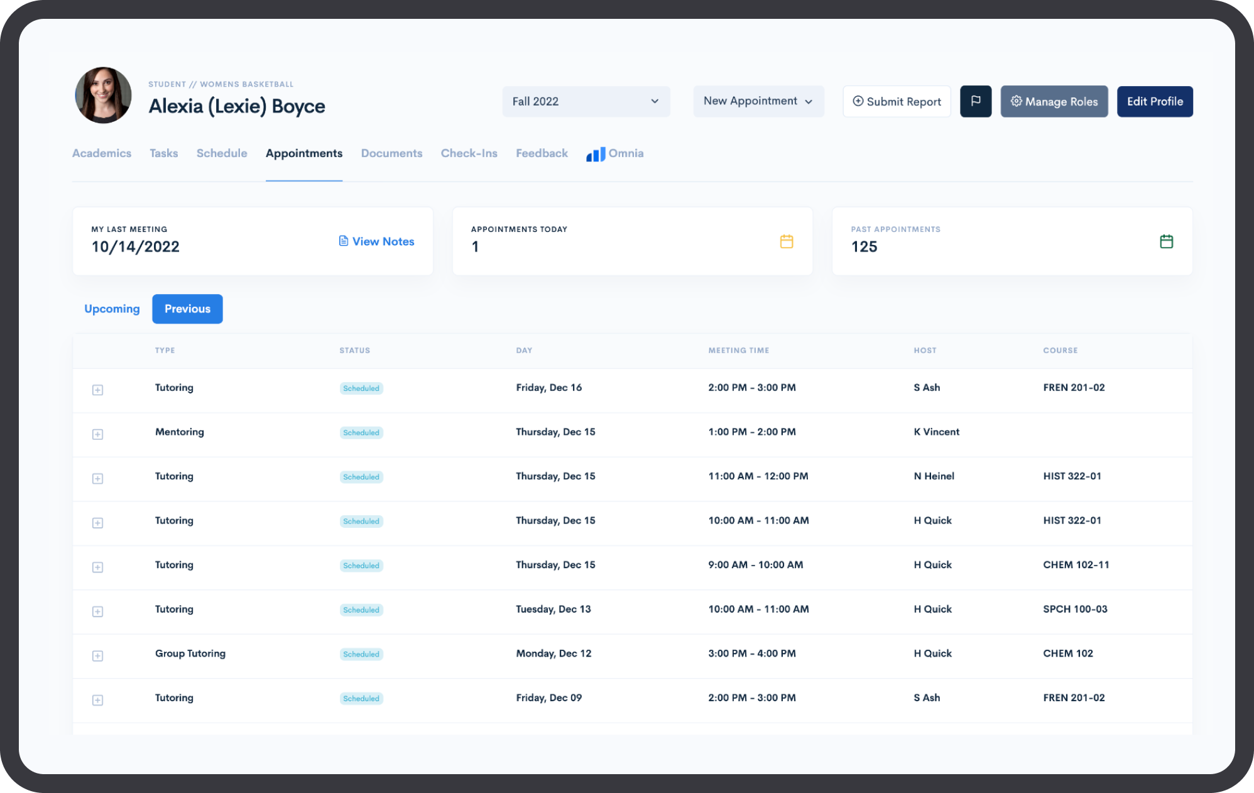Viewport: 1254px width, 793px height.
Task: Click the yellow calendar icon for Appointments Today
Action: click(786, 241)
